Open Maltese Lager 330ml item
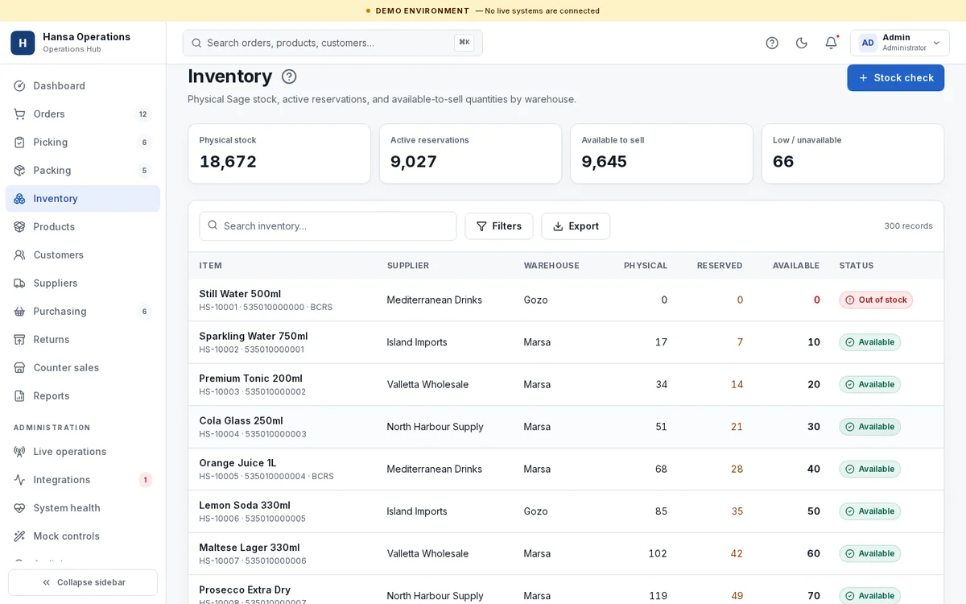Viewport: 966px width, 604px height. [250, 548]
